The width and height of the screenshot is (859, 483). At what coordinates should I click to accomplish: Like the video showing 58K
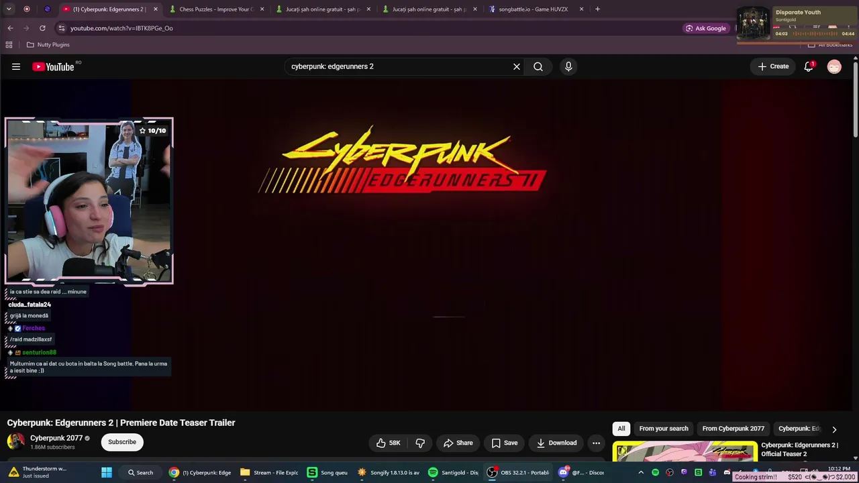[x=389, y=443]
